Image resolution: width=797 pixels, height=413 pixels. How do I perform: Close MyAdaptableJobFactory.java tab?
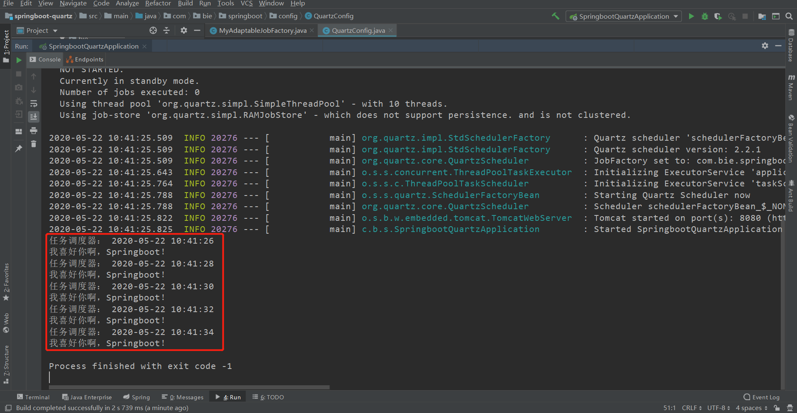[312, 30]
